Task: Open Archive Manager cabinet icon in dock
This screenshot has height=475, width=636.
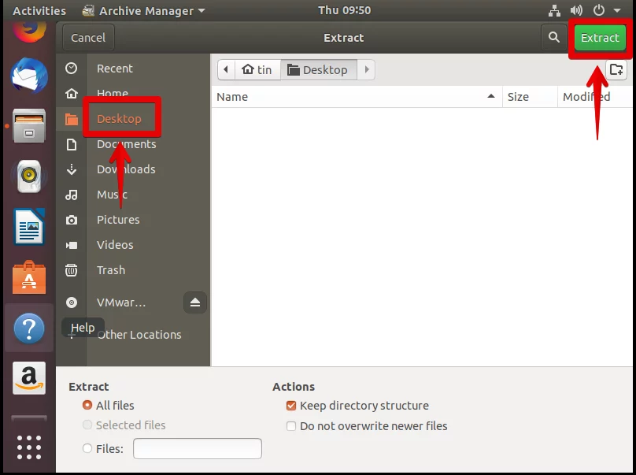Action: 29,126
